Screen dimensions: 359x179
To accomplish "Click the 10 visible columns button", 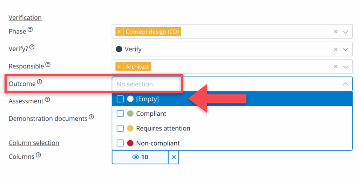I will 140,157.
